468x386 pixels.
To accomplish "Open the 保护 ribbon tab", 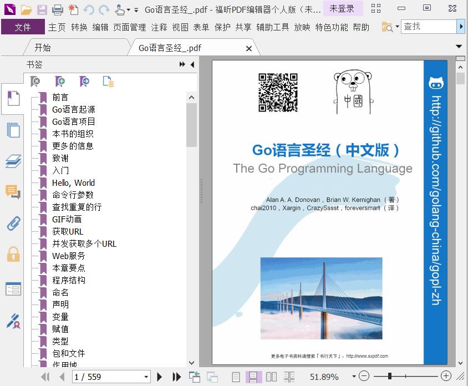I will (x=222, y=27).
